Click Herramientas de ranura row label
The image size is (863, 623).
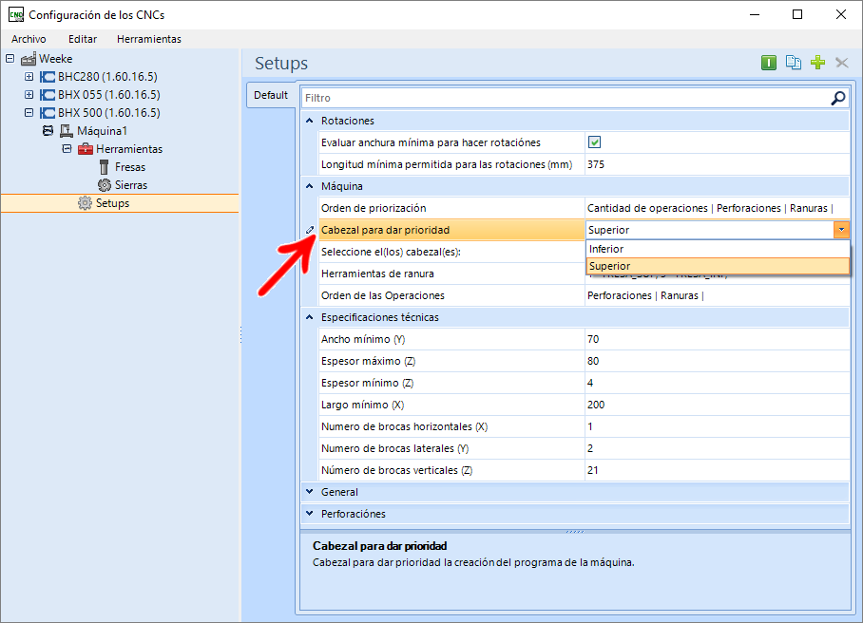click(x=377, y=274)
